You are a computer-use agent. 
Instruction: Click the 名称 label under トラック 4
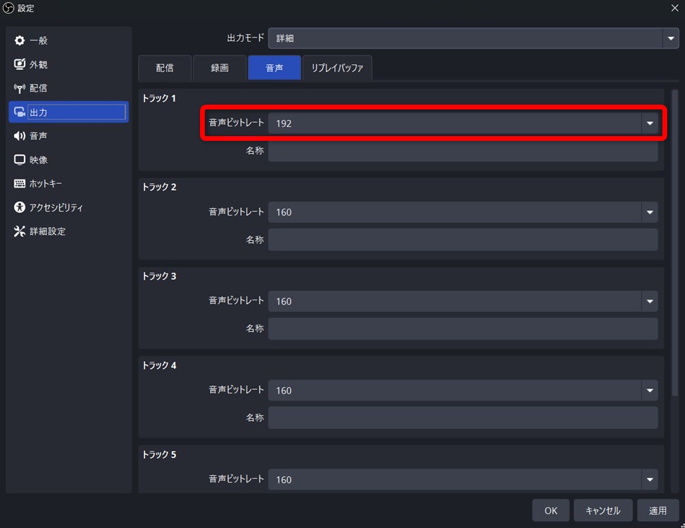pyautogui.click(x=255, y=418)
